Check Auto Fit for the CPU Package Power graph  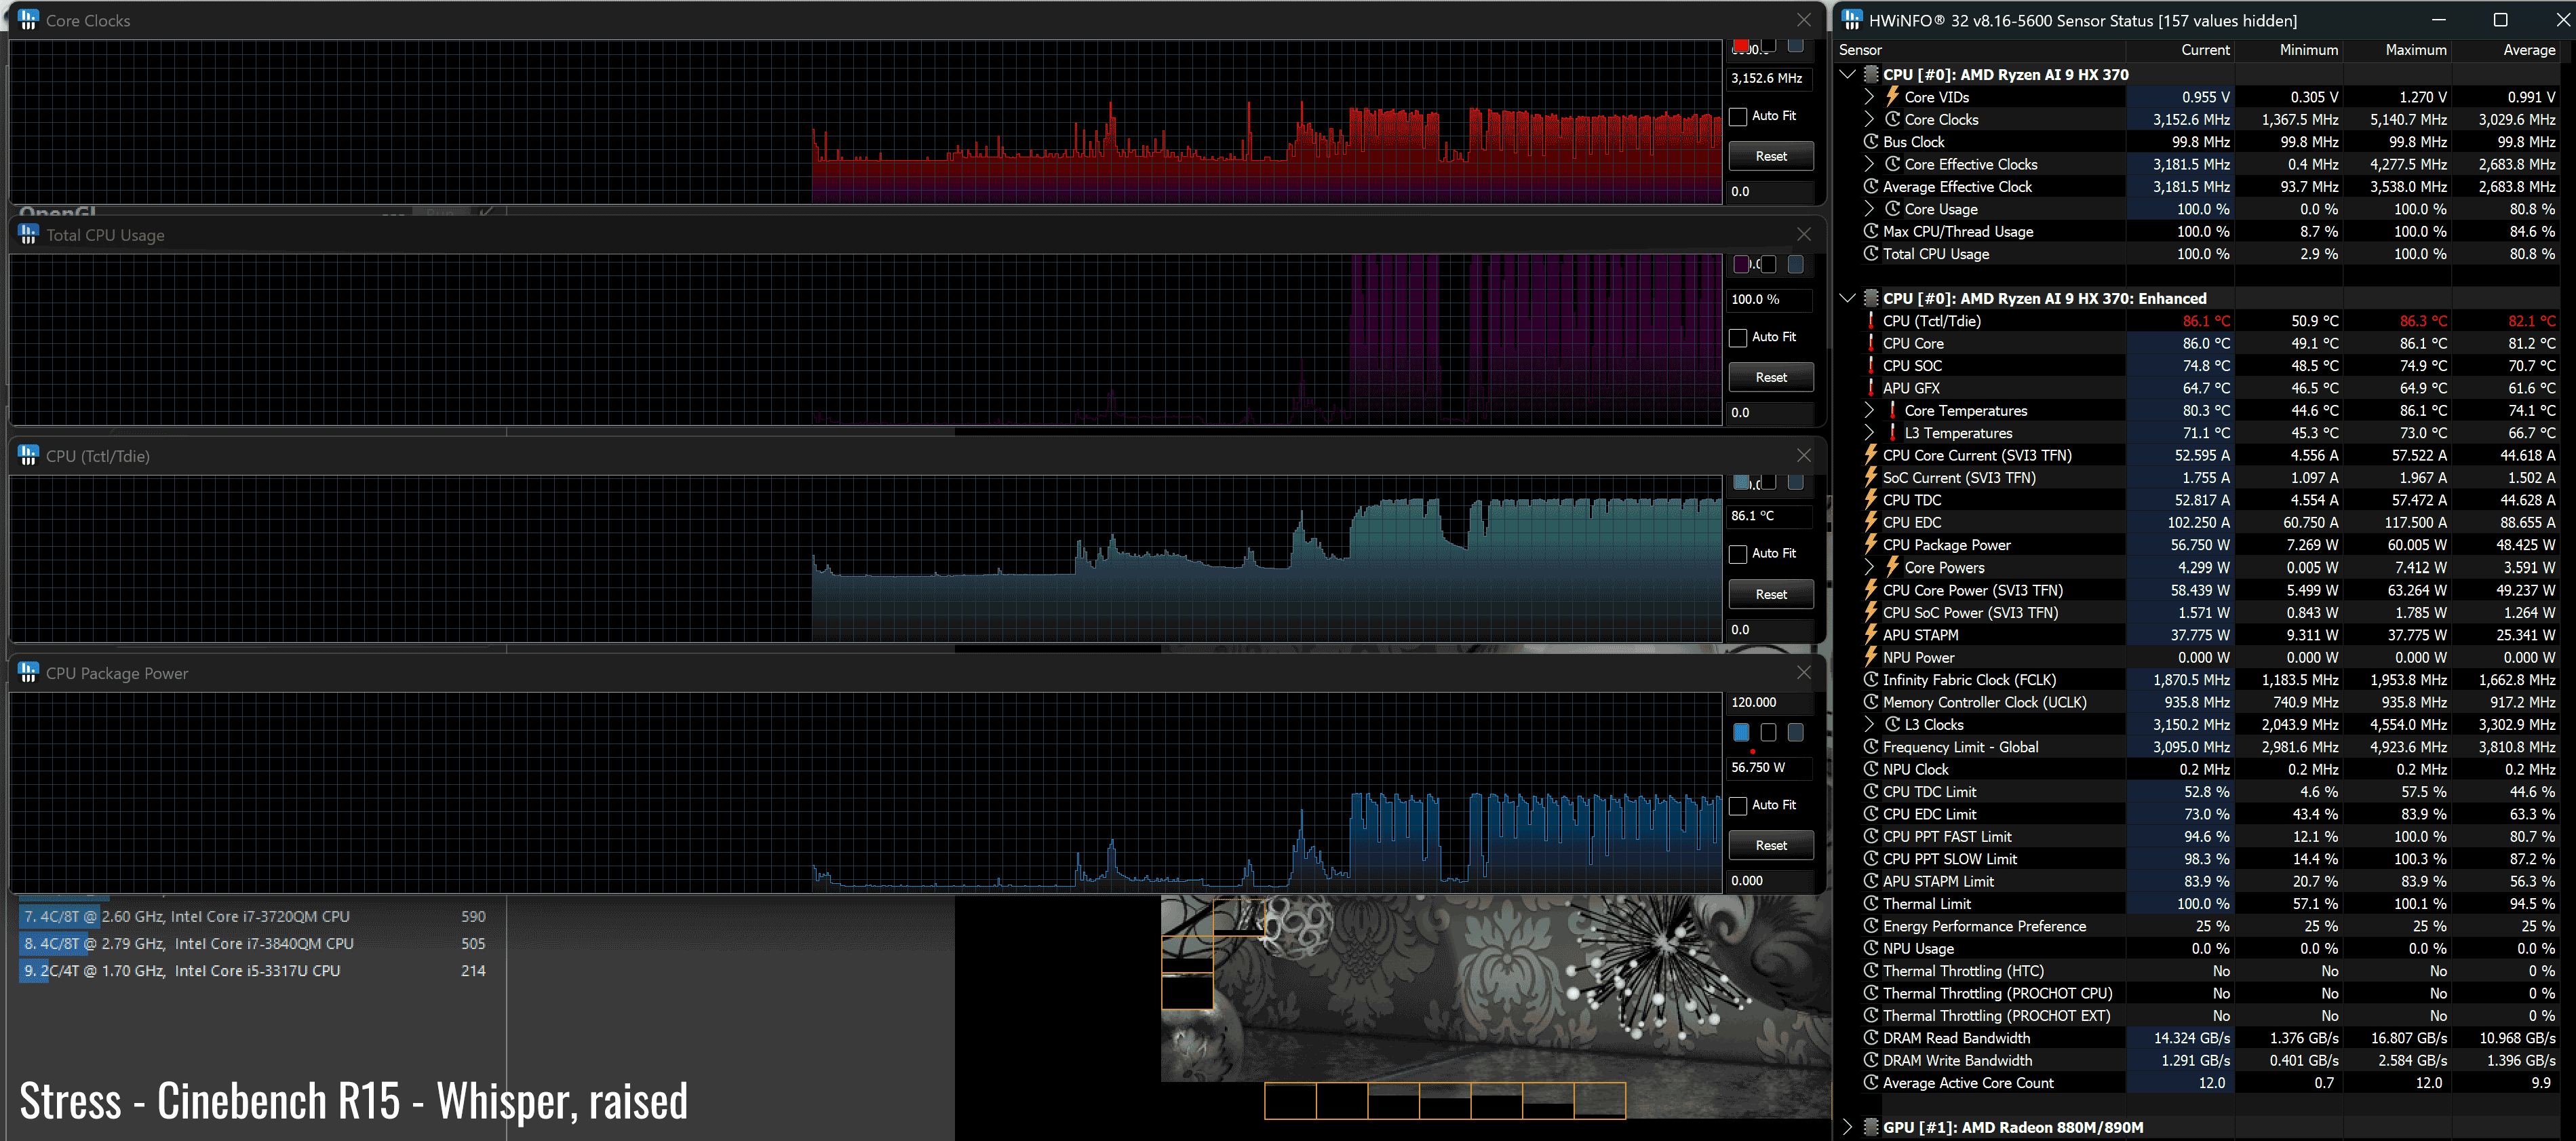click(1739, 805)
